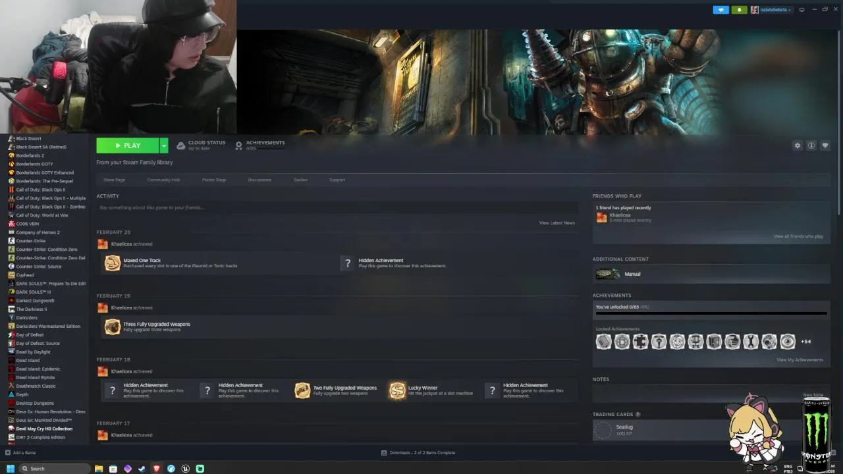843x474 pixels.
Task: Click the main page vertical scrollbar
Action: pos(840,122)
